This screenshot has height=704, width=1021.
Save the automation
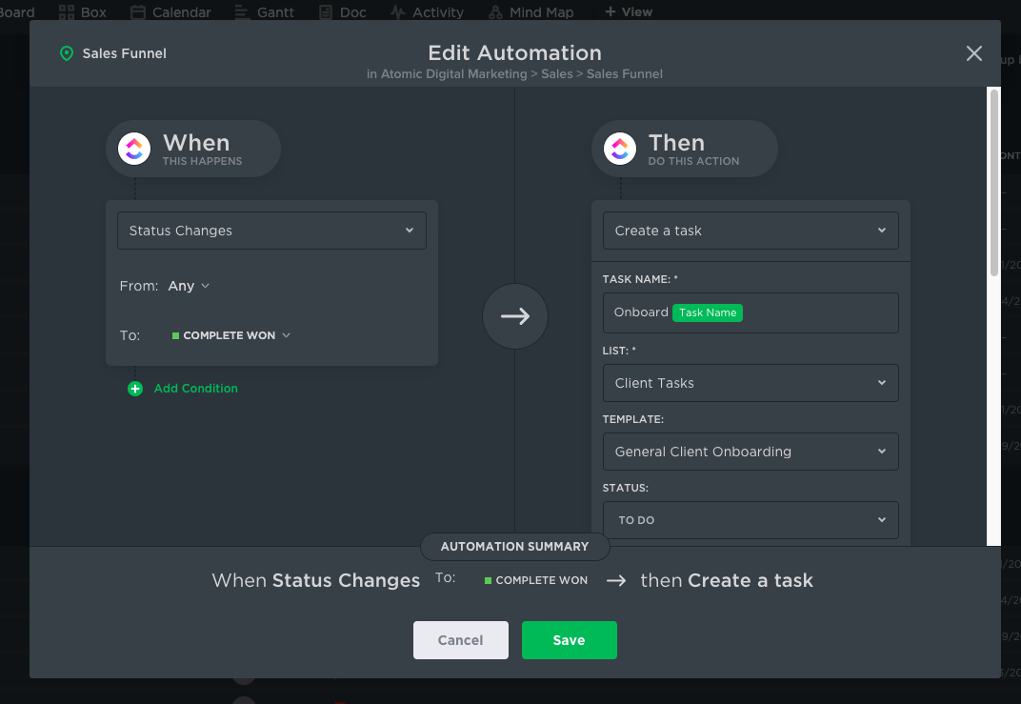(x=569, y=640)
